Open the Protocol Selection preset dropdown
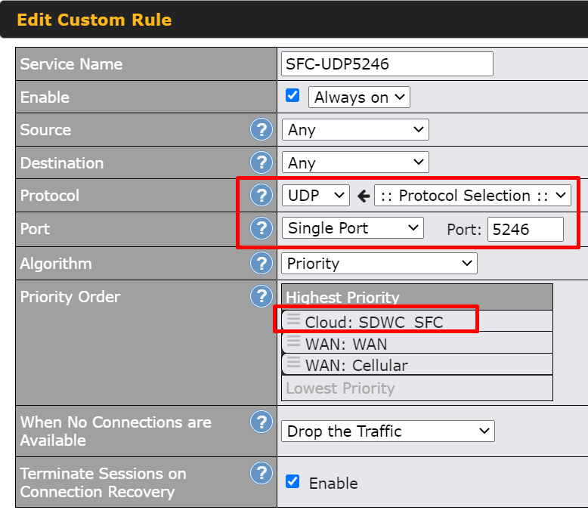The width and height of the screenshot is (588, 510). click(472, 196)
